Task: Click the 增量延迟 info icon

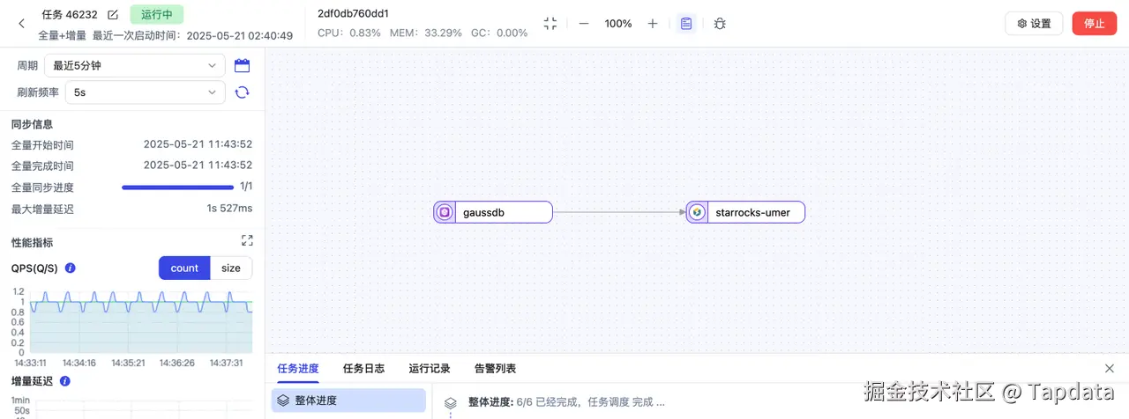Action: tap(65, 381)
